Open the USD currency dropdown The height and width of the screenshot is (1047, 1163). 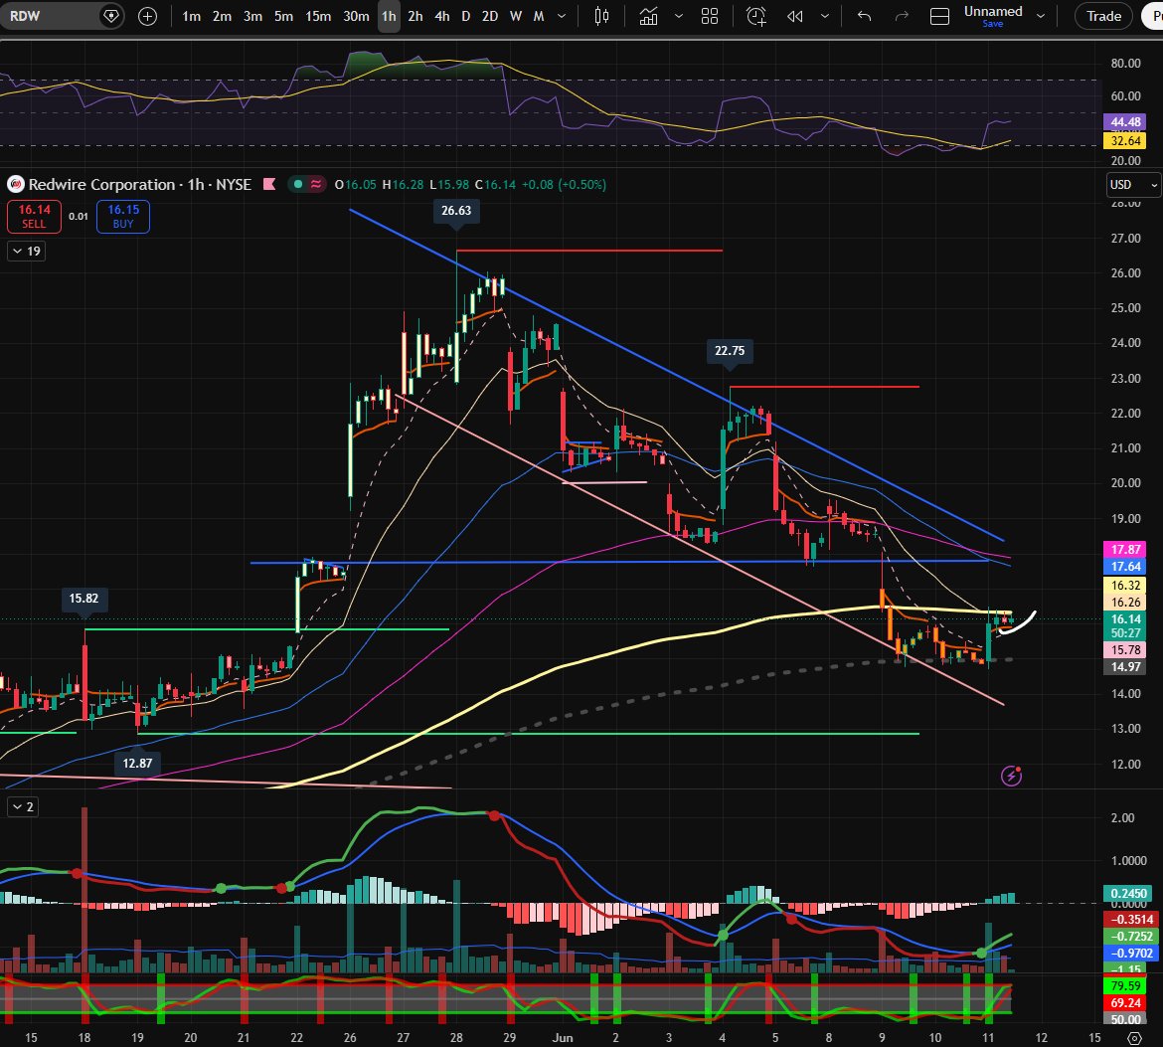[x=1133, y=185]
